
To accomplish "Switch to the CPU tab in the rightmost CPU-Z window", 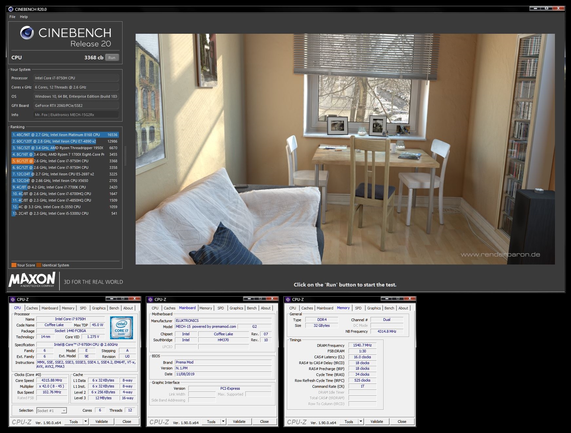I will click(293, 308).
